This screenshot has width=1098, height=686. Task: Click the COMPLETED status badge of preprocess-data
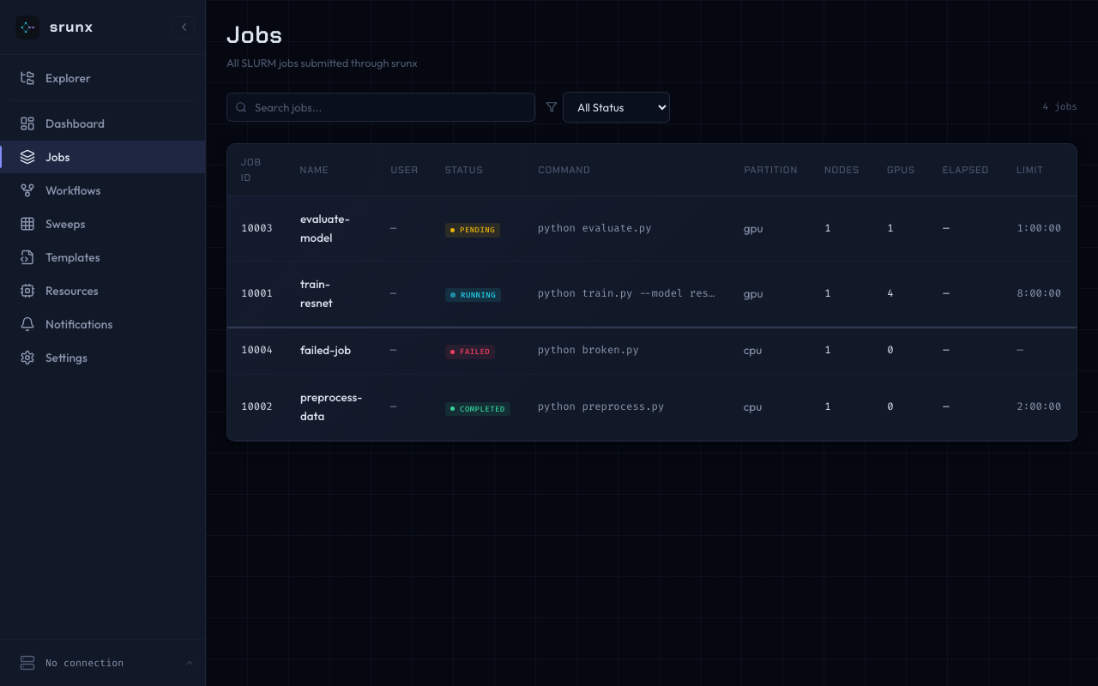[477, 409]
